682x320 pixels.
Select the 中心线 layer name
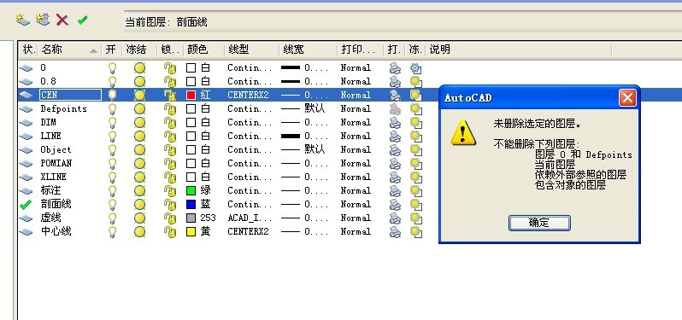56,231
